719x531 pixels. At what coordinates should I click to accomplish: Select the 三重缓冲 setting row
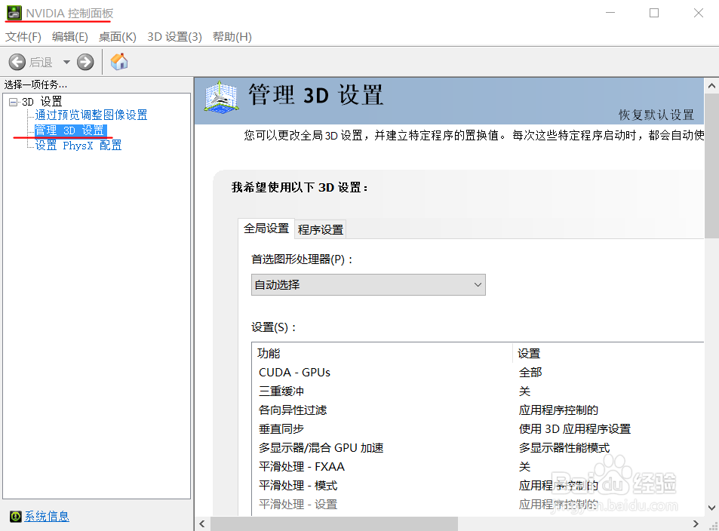478,391
